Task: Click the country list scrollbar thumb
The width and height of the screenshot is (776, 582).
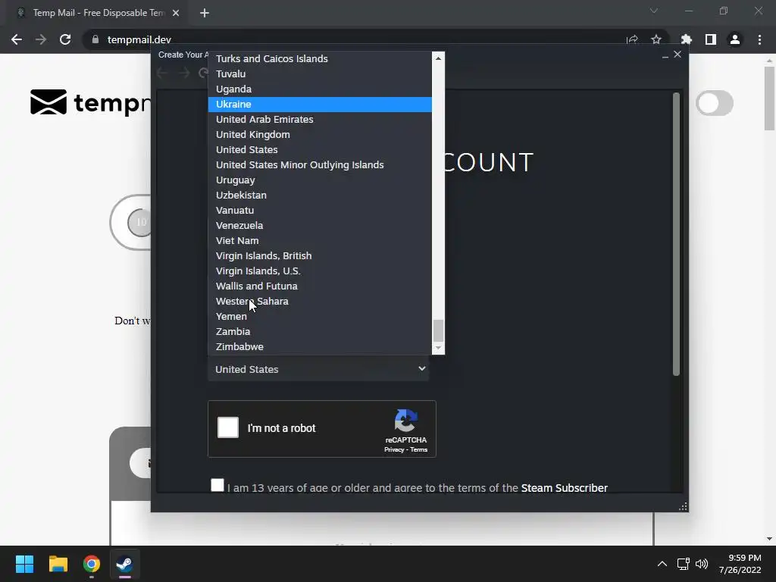Action: coord(438,330)
